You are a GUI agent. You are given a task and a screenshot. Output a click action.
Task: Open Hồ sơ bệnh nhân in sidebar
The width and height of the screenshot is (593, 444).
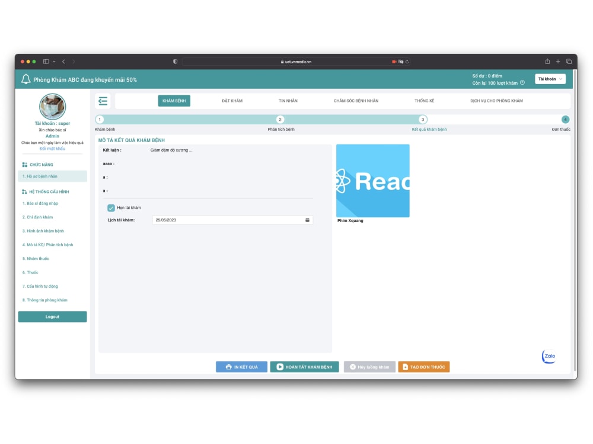53,176
